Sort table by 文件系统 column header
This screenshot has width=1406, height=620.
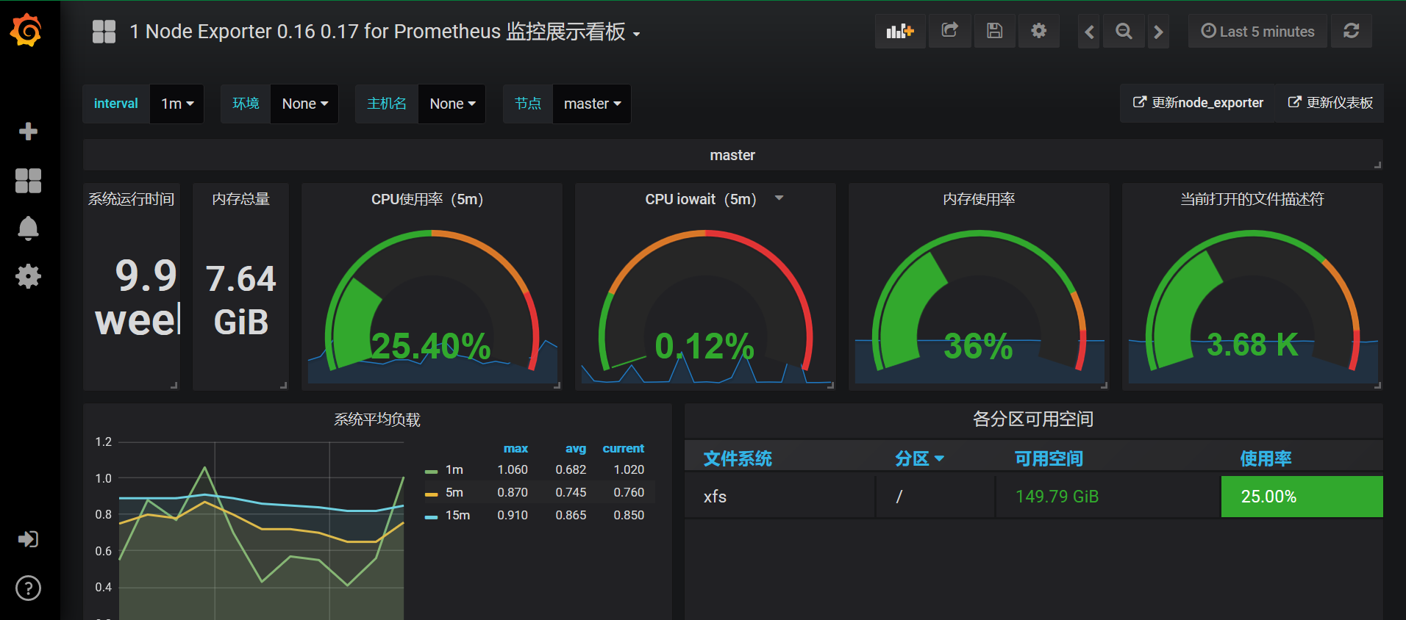[738, 458]
